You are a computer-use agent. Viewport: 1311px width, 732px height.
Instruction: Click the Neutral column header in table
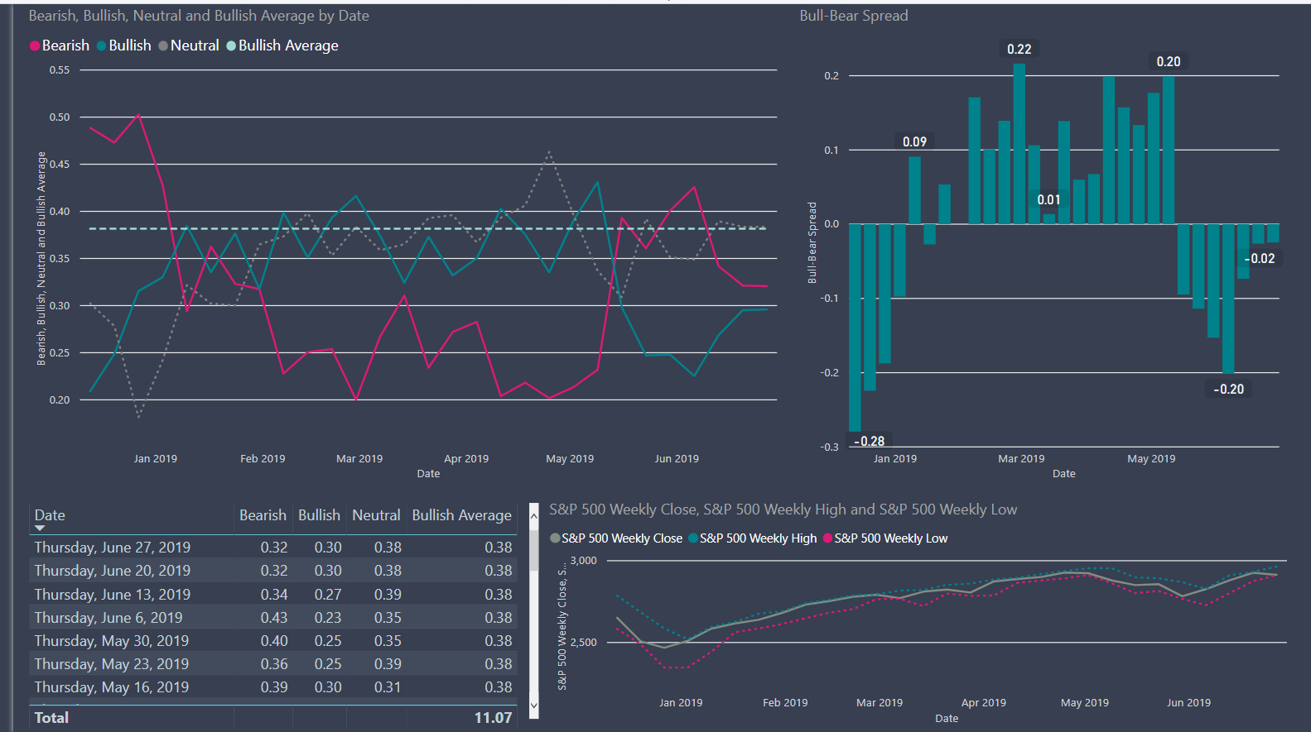[x=376, y=515]
